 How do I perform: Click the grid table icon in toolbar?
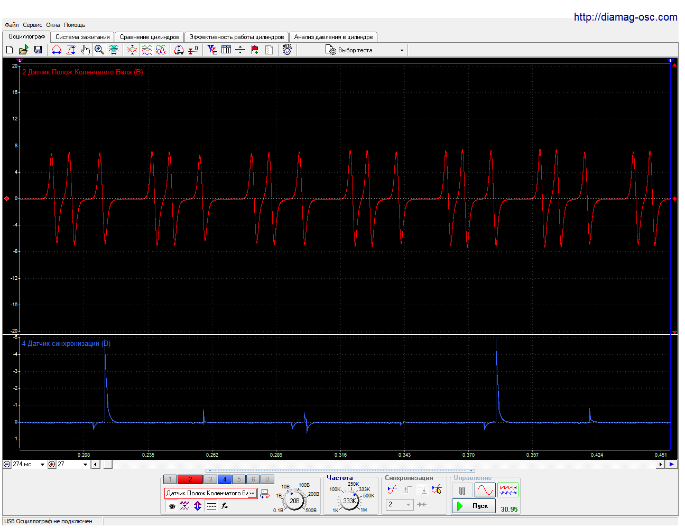(226, 50)
